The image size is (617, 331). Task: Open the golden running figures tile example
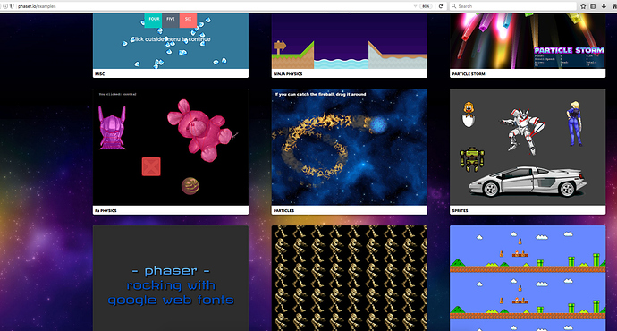click(350, 278)
